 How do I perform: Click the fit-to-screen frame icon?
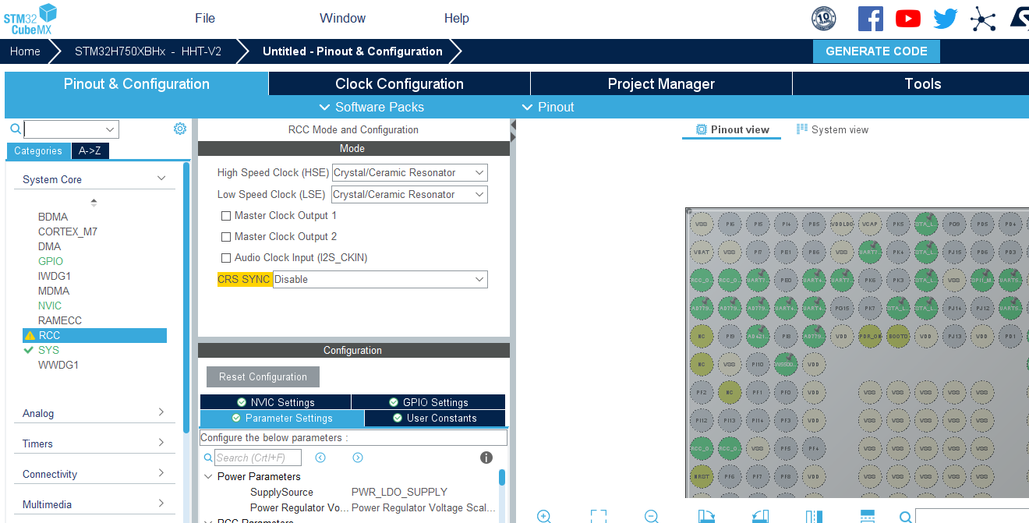click(x=598, y=516)
